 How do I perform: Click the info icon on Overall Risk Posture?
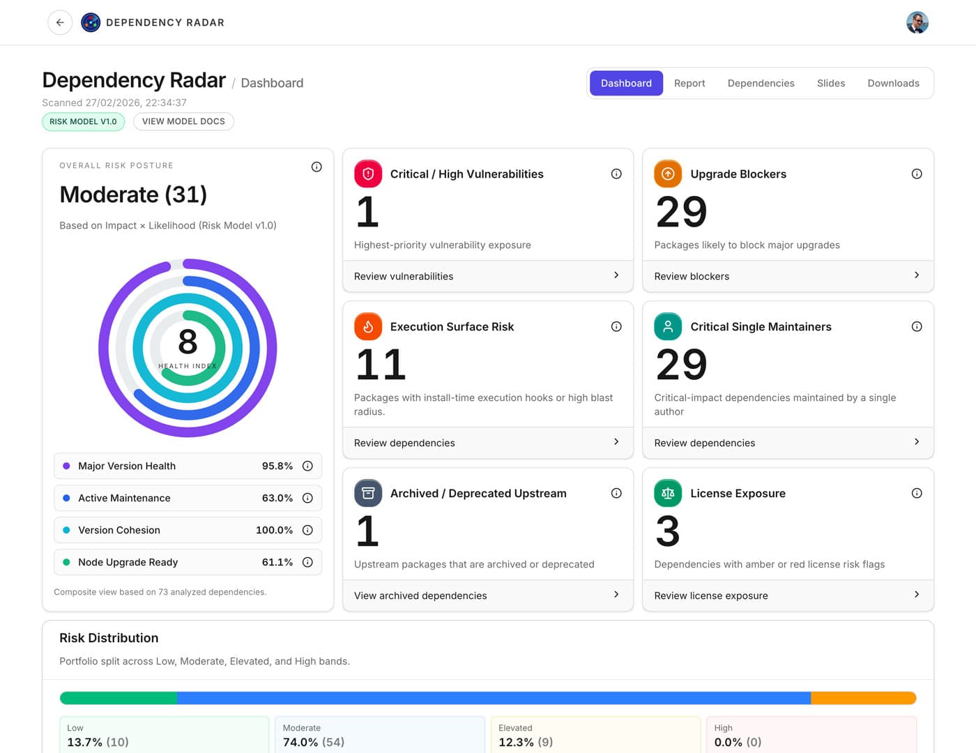tap(317, 166)
